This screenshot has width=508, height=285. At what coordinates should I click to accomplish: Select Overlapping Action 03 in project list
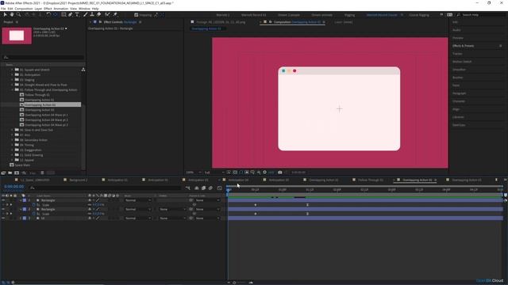tap(40, 110)
